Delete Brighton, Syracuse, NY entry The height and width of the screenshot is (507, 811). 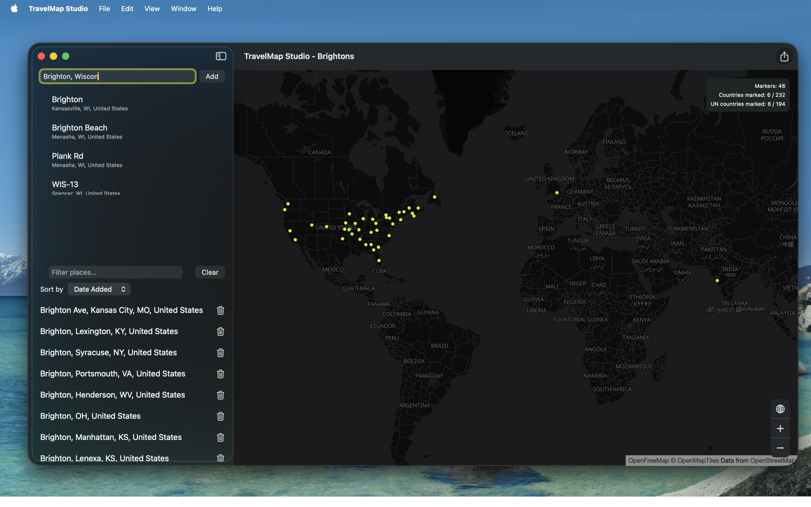pyautogui.click(x=220, y=353)
